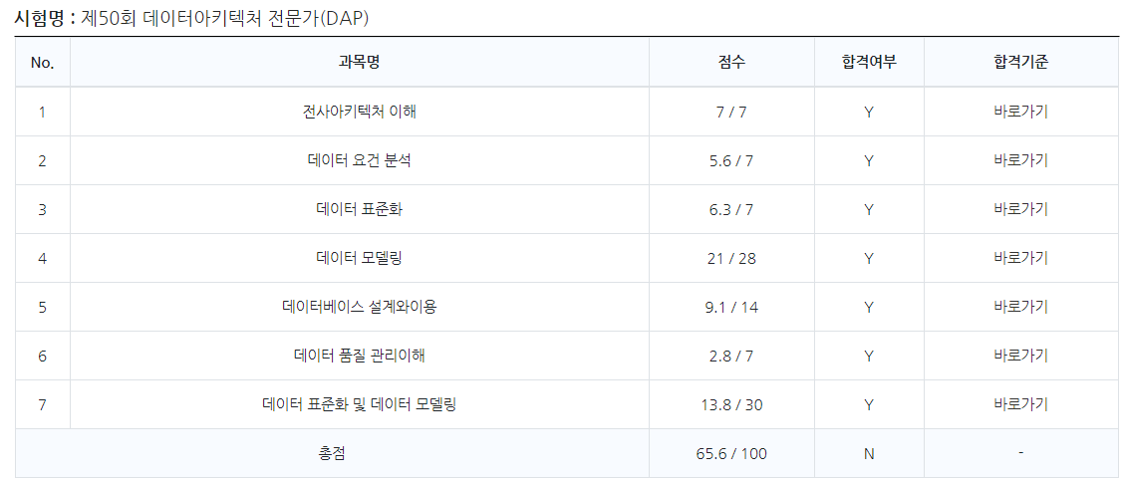Click the score 5.6 / 7
The image size is (1126, 483).
pyautogui.click(x=731, y=160)
